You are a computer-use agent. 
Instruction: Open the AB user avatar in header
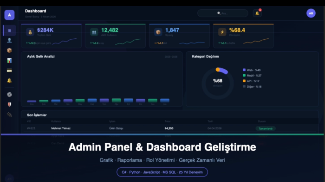311,13
